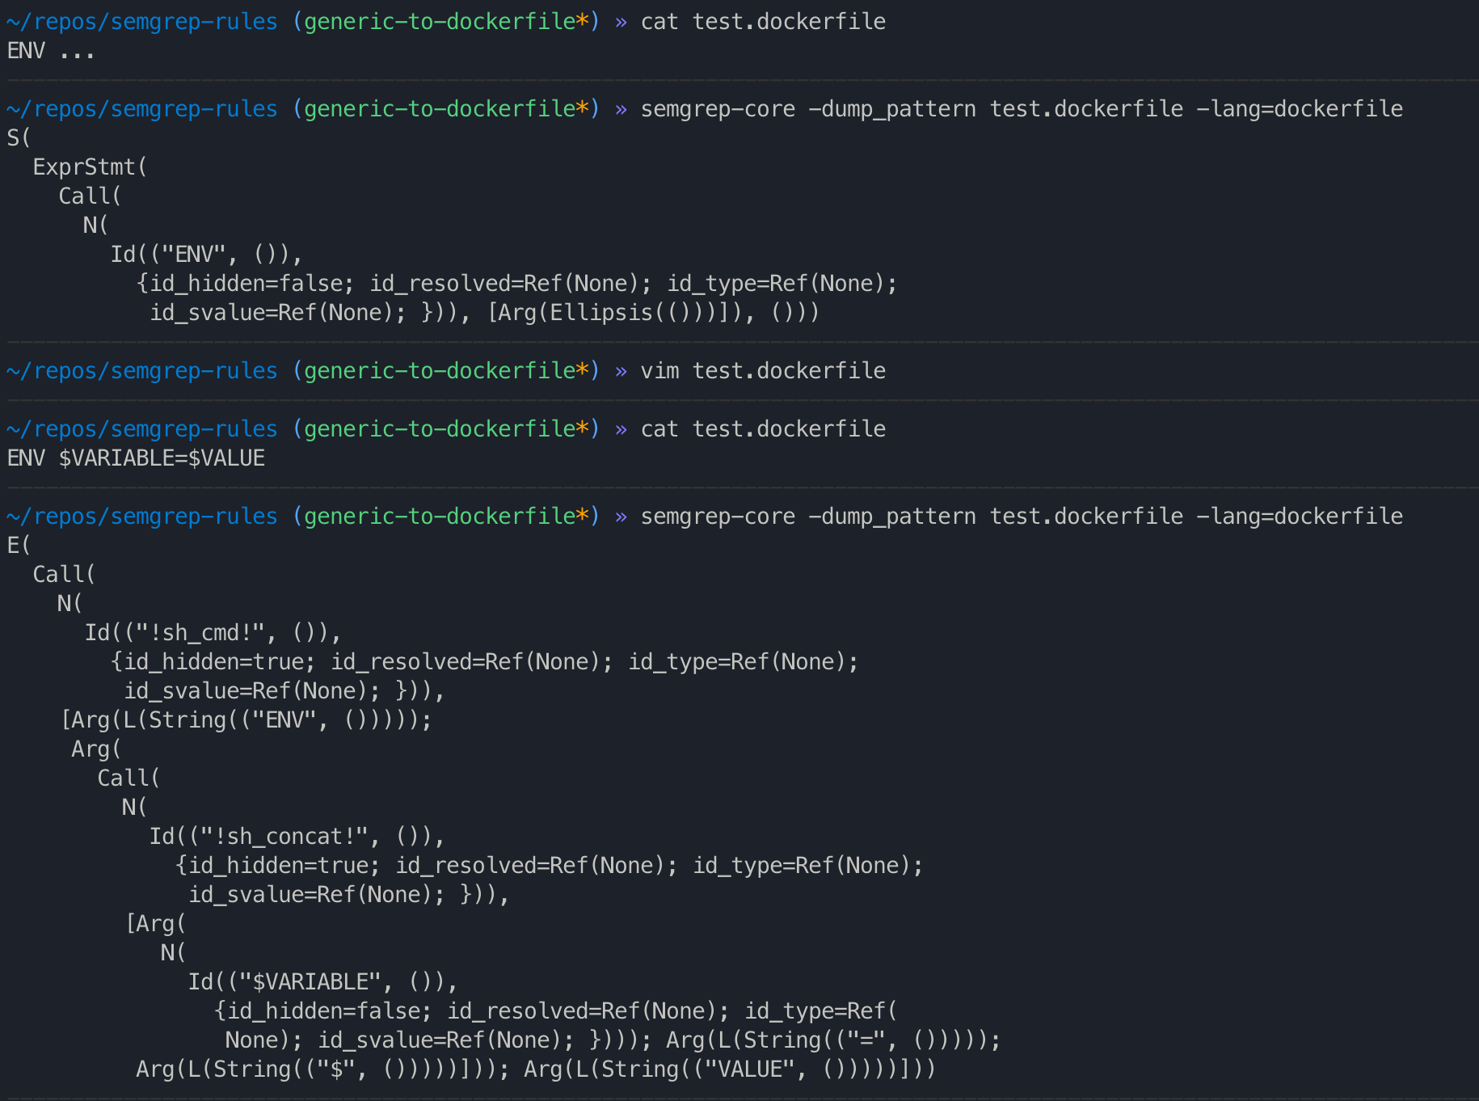
Task: Click the ExprStmt( line in first AST dump
Action: pyautogui.click(x=89, y=167)
